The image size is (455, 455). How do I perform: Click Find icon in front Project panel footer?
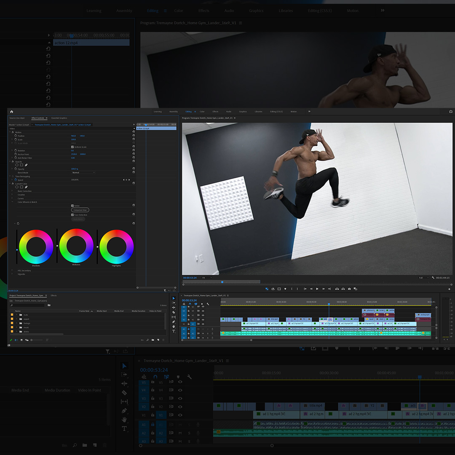[x=147, y=340]
